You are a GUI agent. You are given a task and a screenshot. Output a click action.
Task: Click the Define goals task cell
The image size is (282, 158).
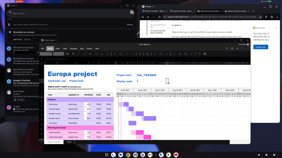click(53, 104)
